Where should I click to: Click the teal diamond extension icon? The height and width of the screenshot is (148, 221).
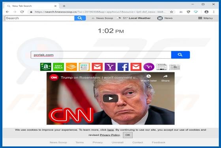[196, 12]
